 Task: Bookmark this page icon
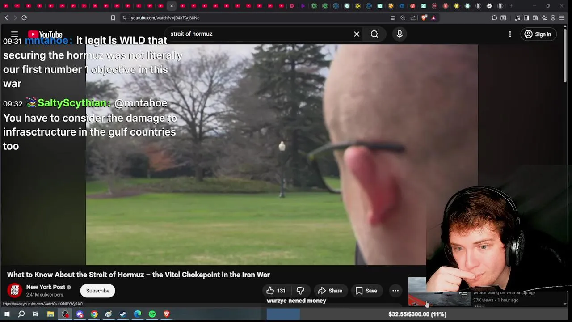(113, 18)
